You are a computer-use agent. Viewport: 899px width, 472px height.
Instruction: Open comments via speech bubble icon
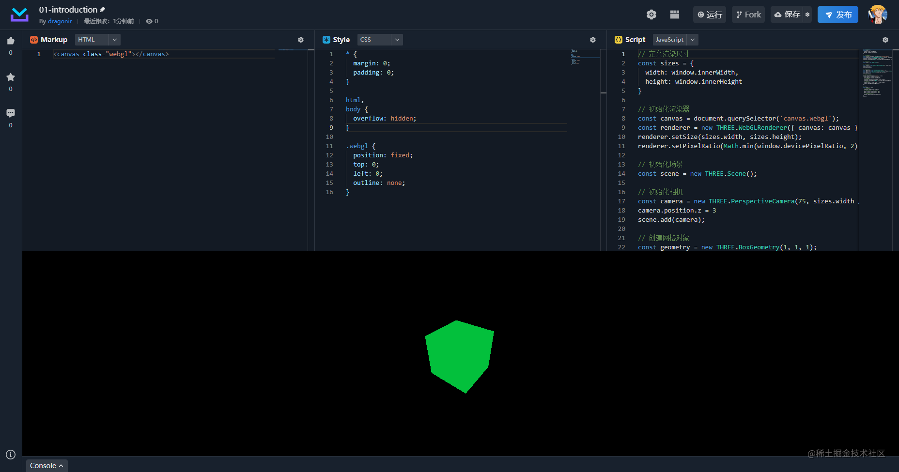click(x=11, y=113)
